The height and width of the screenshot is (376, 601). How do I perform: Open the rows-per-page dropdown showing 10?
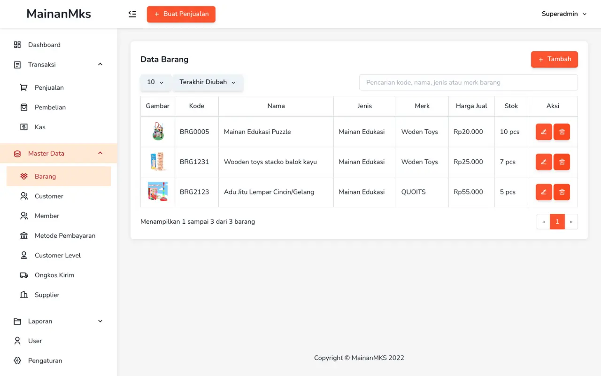(155, 82)
